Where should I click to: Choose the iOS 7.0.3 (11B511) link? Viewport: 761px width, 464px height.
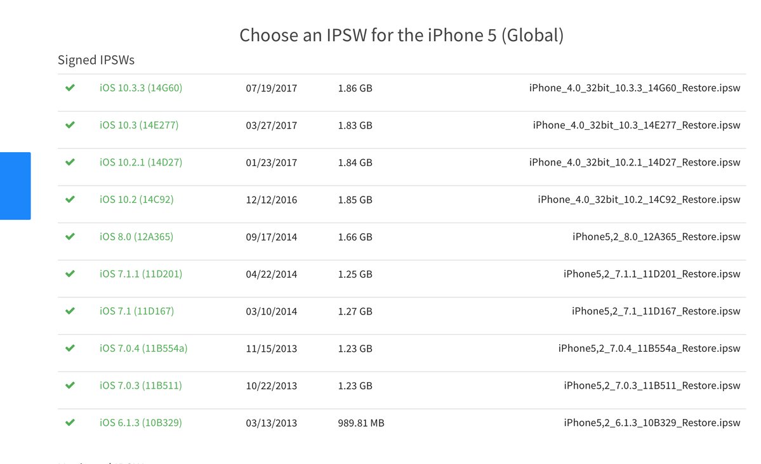[141, 385]
